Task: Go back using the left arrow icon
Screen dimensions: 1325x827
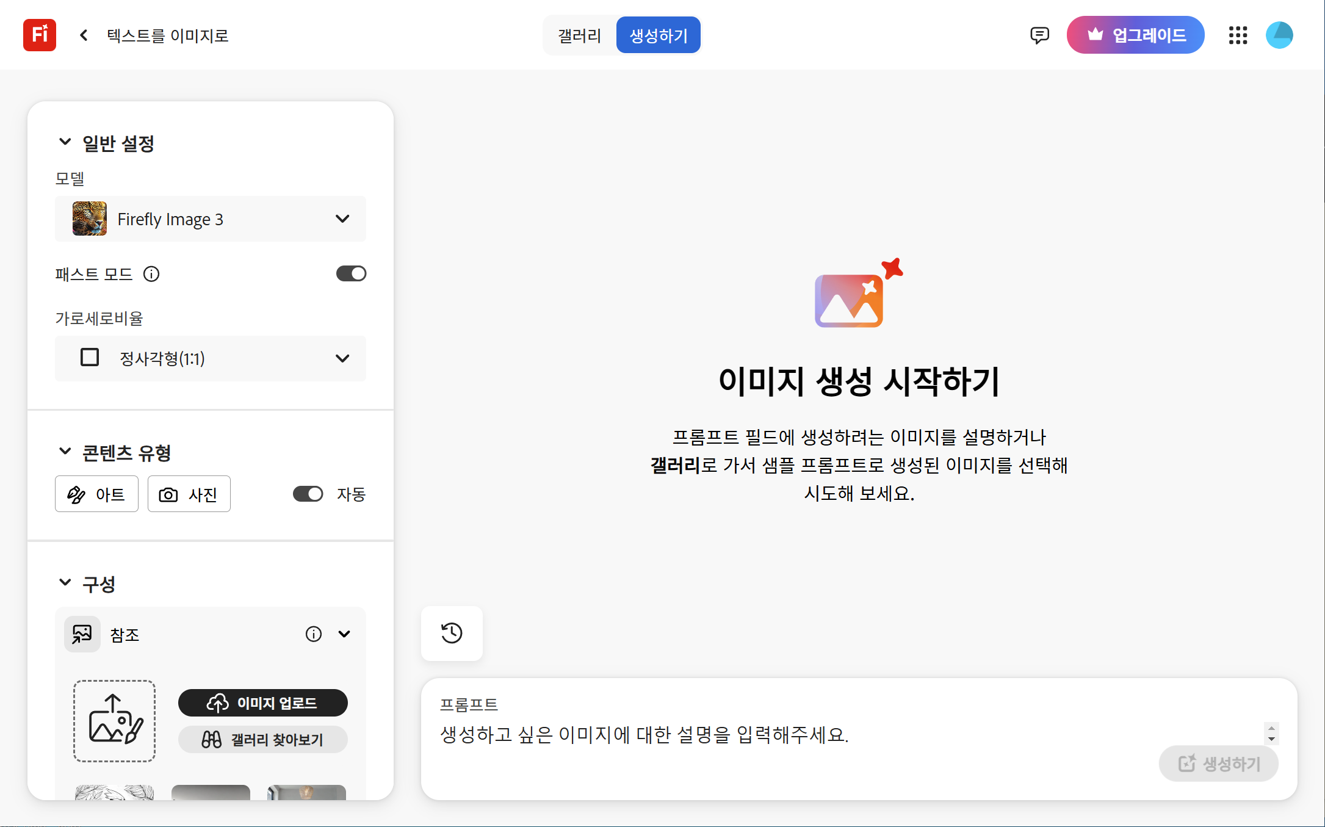Action: pos(84,35)
